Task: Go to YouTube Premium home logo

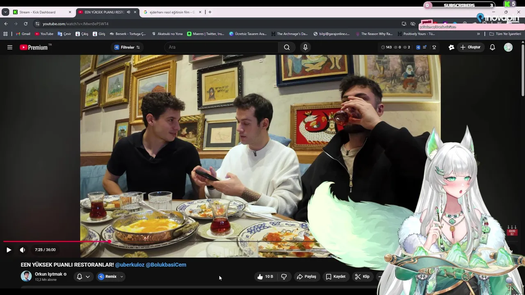Action: pos(34,47)
